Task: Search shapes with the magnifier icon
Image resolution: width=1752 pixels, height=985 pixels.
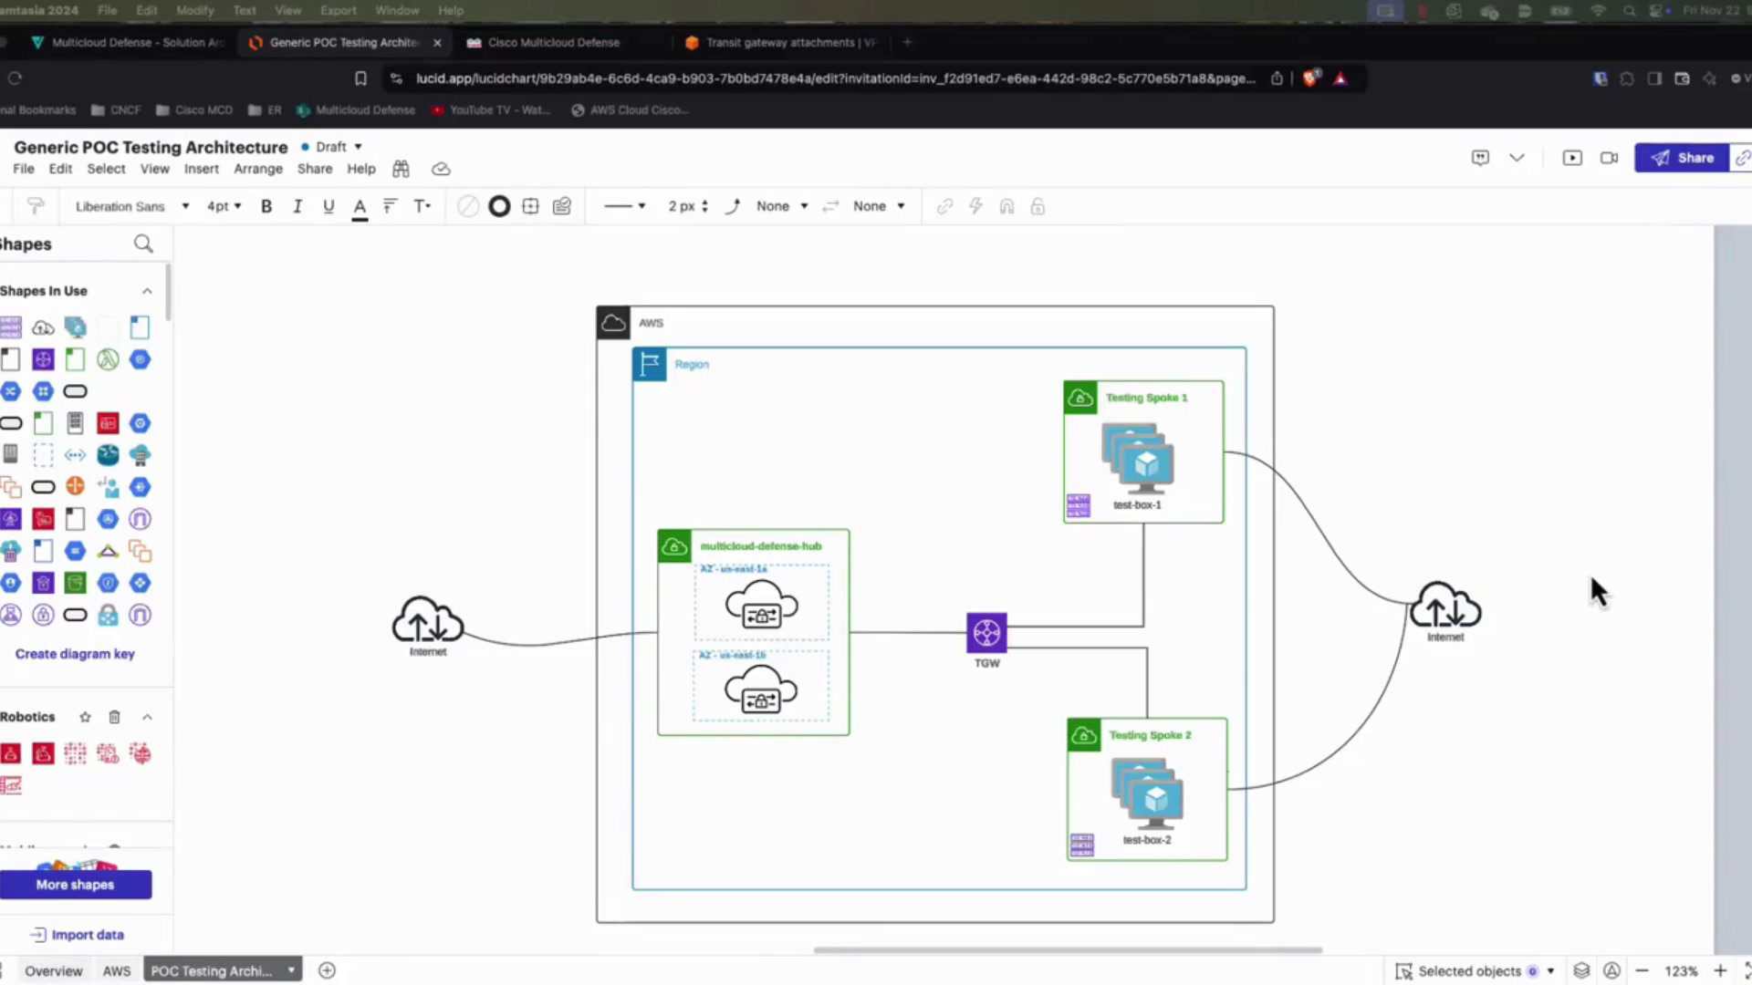Action: click(x=143, y=244)
